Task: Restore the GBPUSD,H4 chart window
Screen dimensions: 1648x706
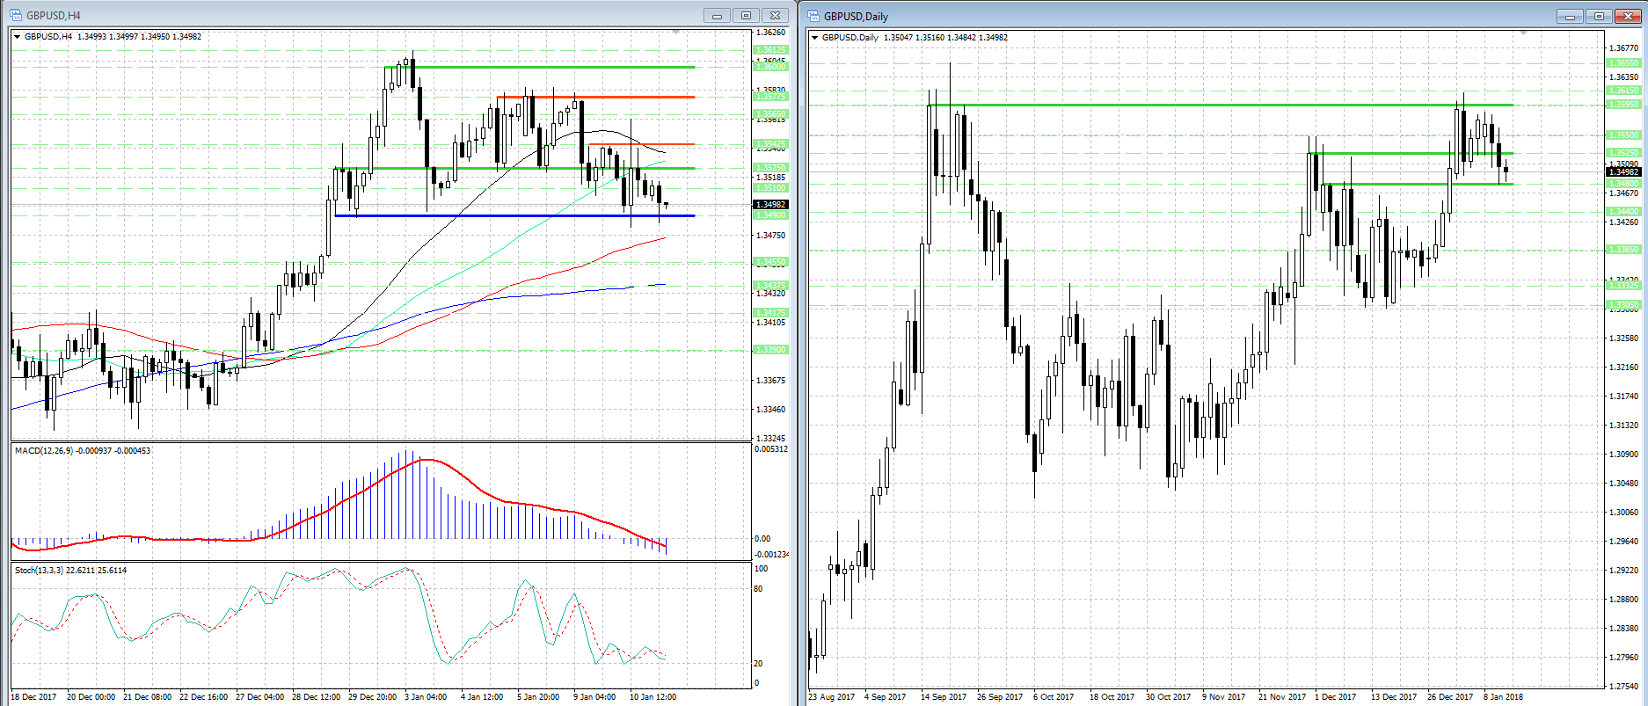Action: pos(746,15)
